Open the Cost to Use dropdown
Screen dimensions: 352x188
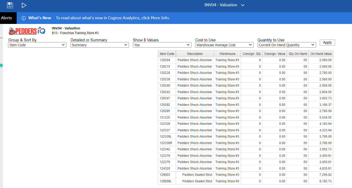[224, 45]
